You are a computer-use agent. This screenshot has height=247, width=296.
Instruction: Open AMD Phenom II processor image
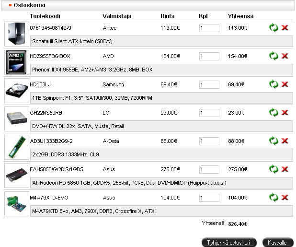click(17, 62)
